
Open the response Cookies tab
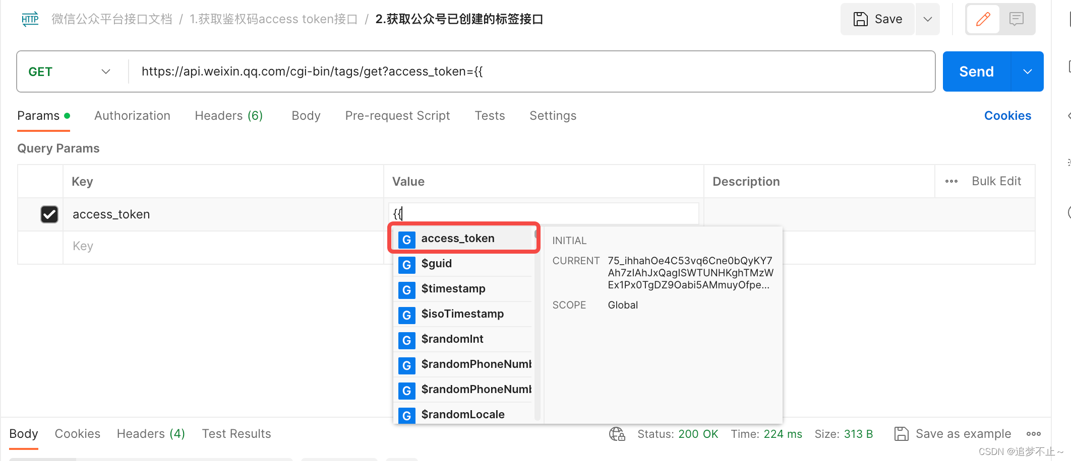[x=77, y=434]
